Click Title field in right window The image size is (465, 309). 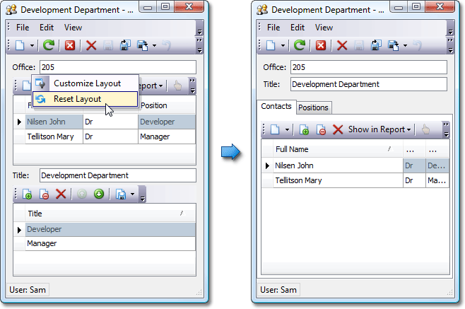pos(369,84)
